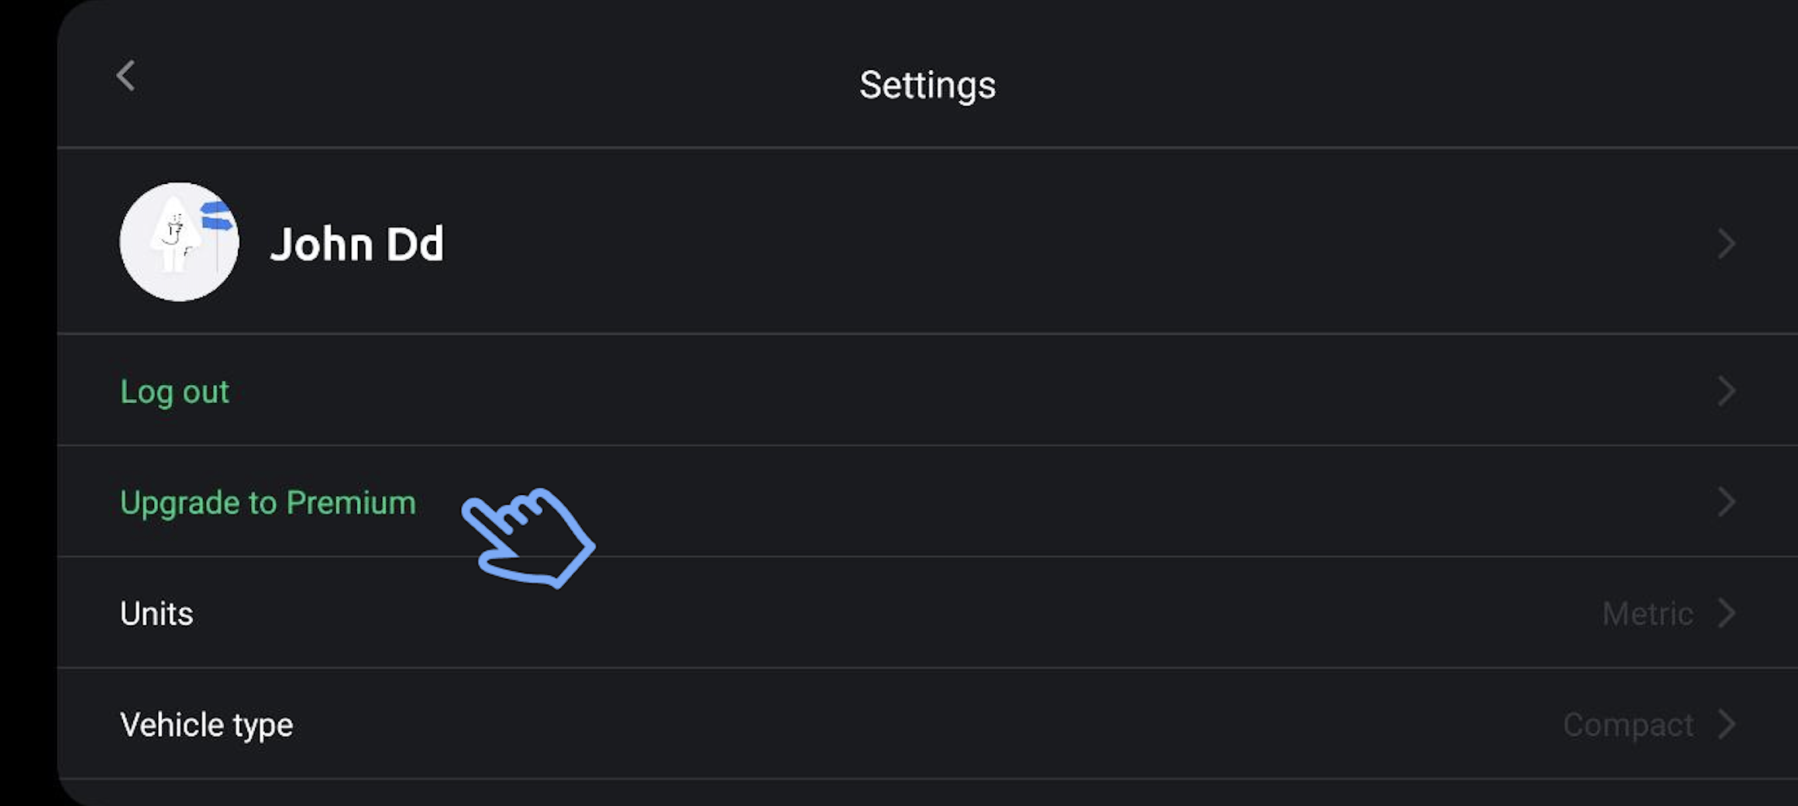1798x806 pixels.
Task: Click the Settings page title
Action: pyautogui.click(x=928, y=85)
